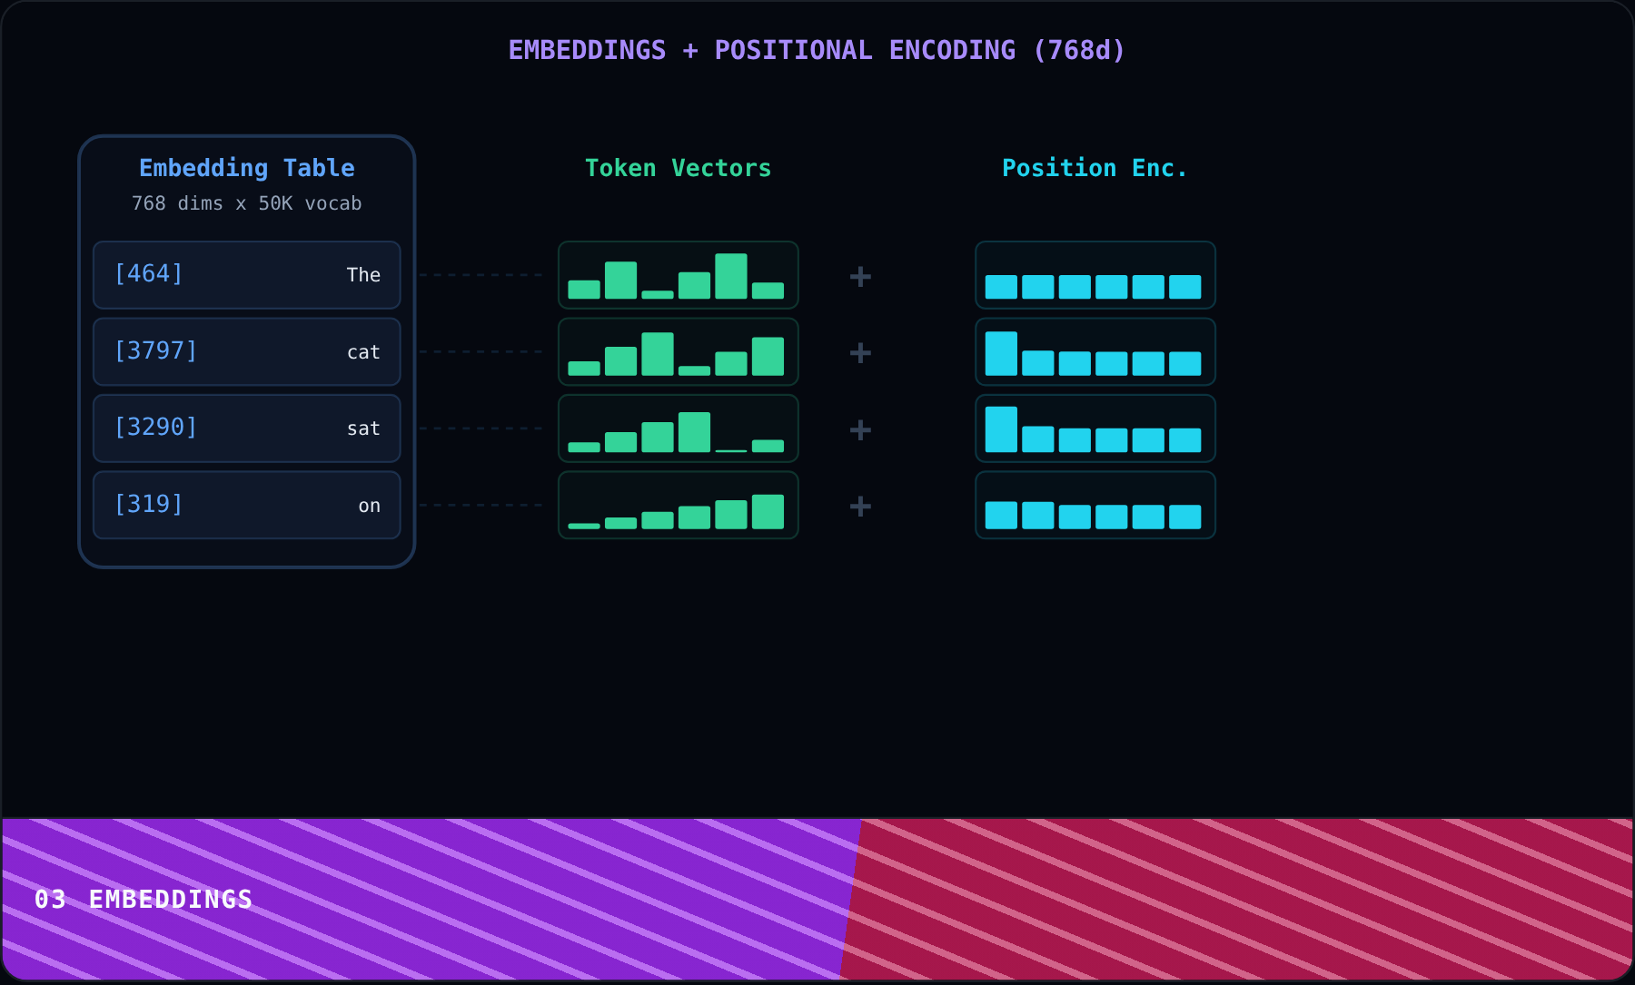Open the token vector chart for on
This screenshot has width=1635, height=985.
(x=679, y=505)
